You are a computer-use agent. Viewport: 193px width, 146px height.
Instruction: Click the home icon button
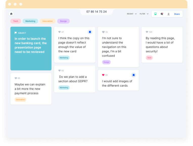pos(11,14)
